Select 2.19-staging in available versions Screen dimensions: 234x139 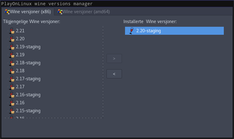(x=28, y=47)
